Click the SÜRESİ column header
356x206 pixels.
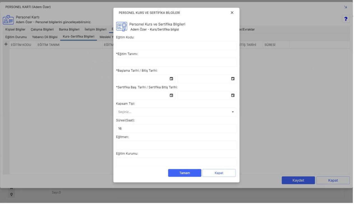pyautogui.click(x=270, y=45)
